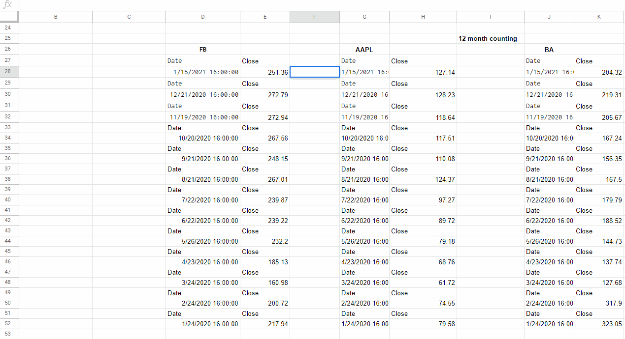Select FB close value 217.94

(x=265, y=324)
